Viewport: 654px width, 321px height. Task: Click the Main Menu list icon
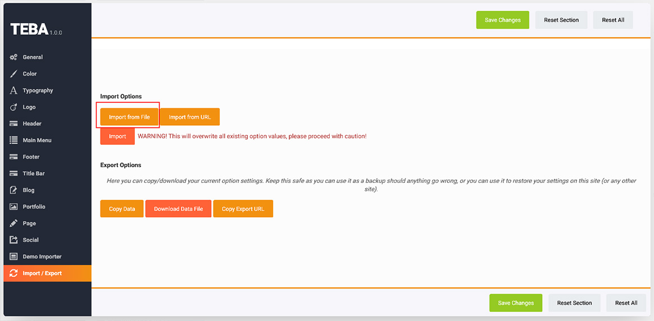tap(13, 140)
